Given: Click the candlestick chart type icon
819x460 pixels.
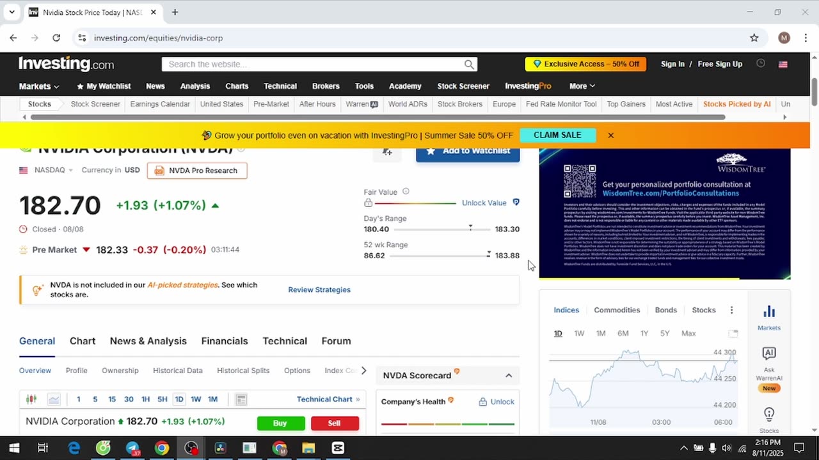Looking at the screenshot, I should coord(31,399).
